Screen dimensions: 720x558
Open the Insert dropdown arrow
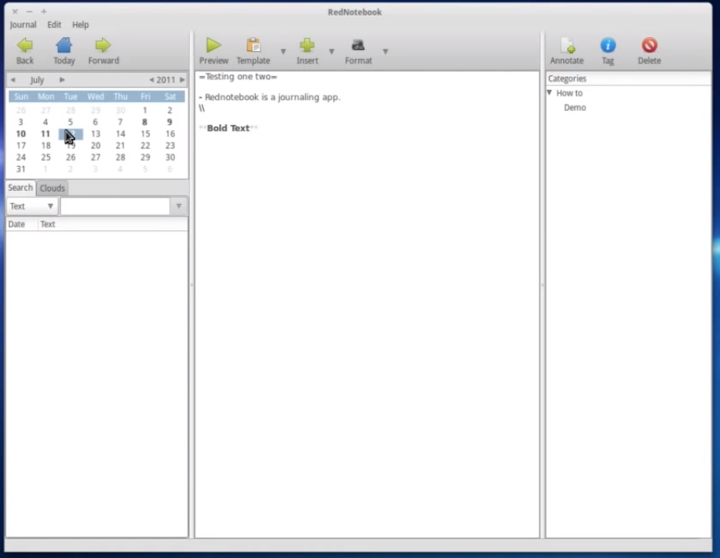[332, 52]
